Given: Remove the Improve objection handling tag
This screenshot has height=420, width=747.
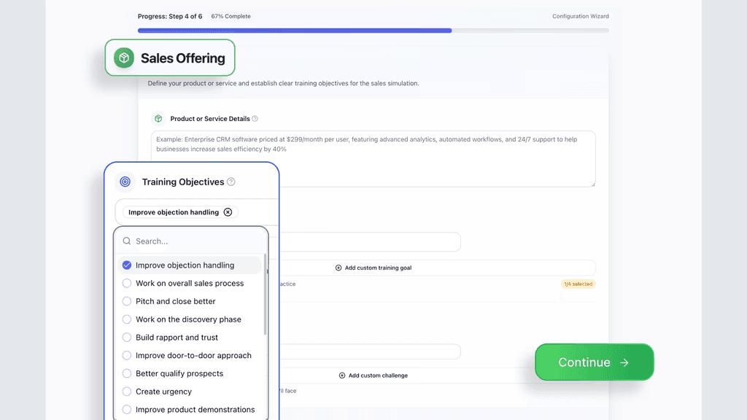Looking at the screenshot, I should pos(228,212).
